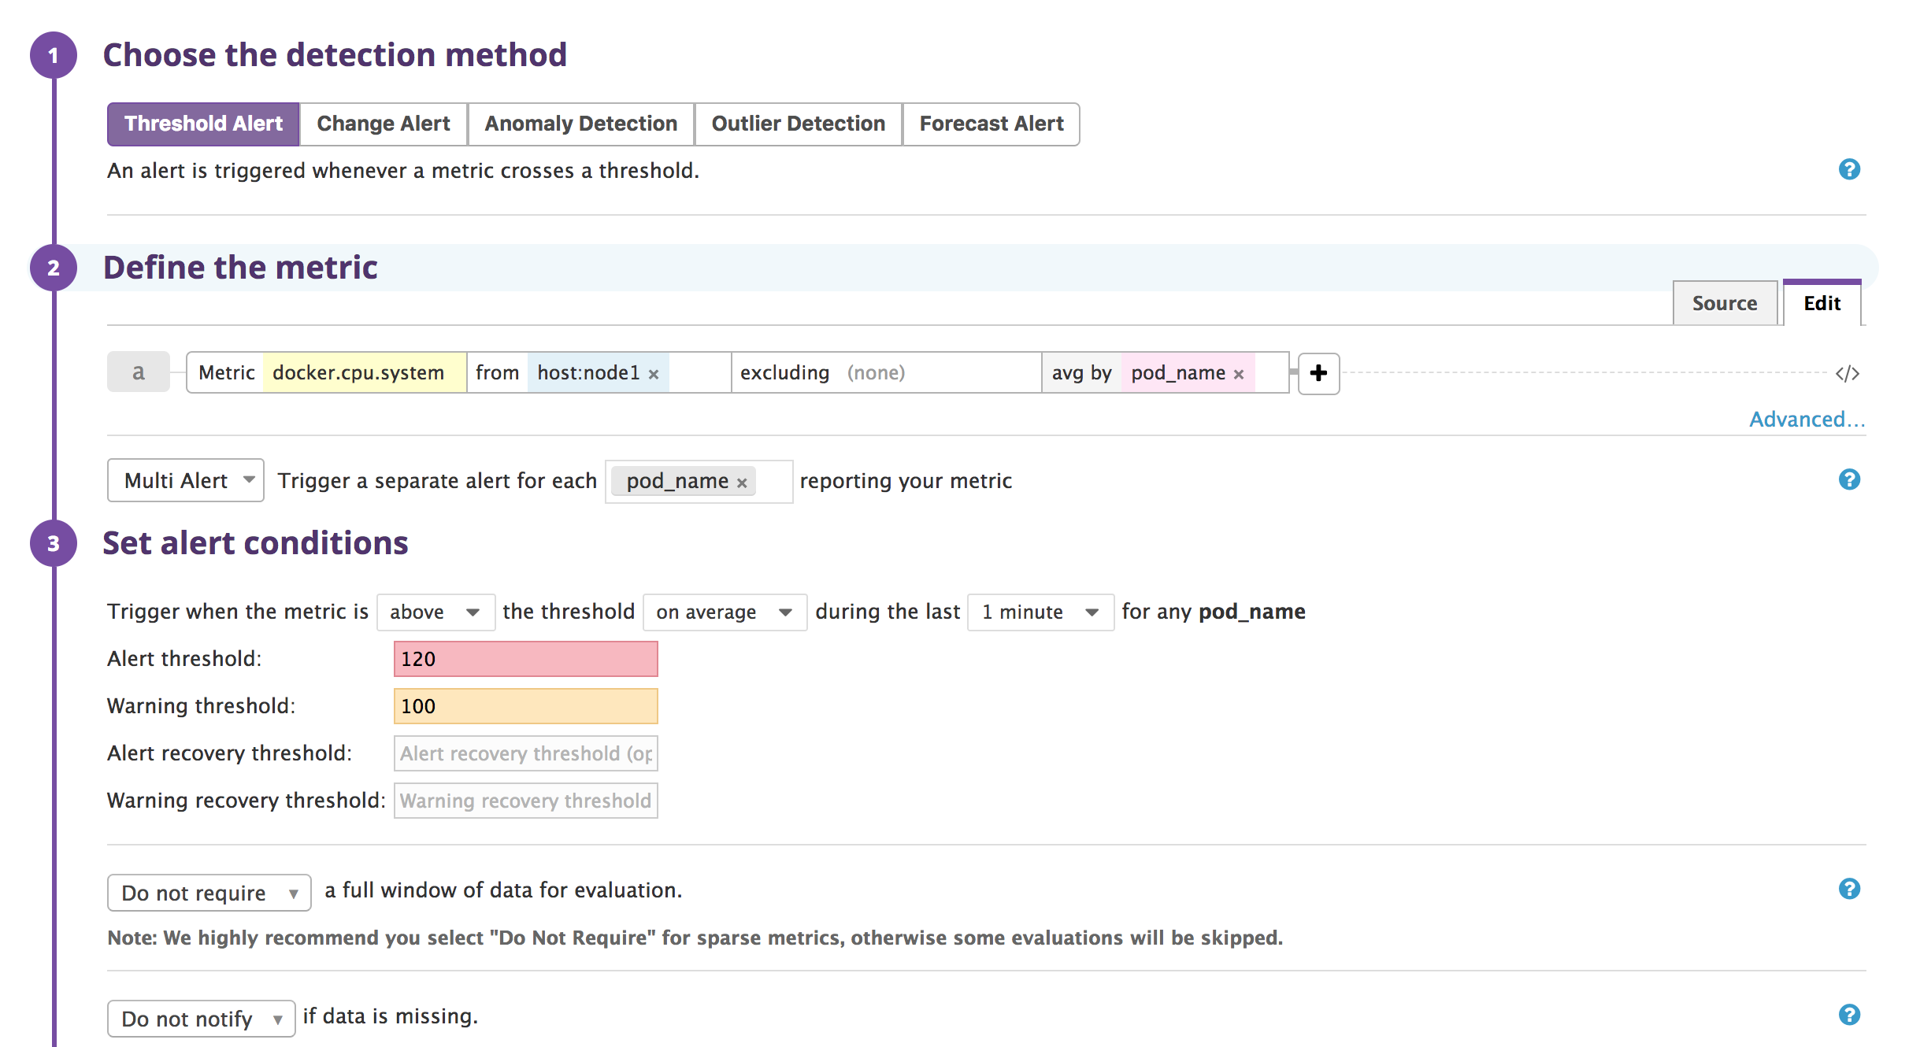Select the Edit tab

click(x=1822, y=303)
